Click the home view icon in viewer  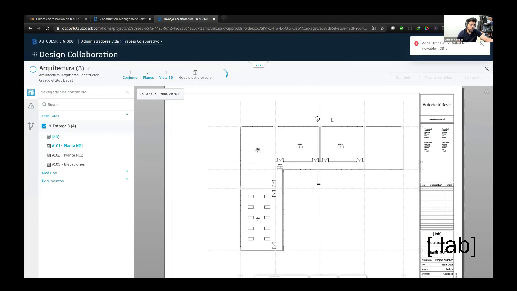[x=486, y=92]
